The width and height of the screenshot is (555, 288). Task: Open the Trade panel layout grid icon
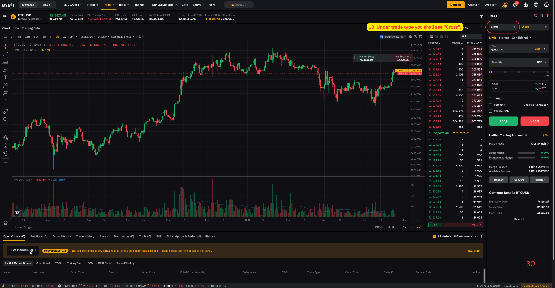pyautogui.click(x=535, y=16)
